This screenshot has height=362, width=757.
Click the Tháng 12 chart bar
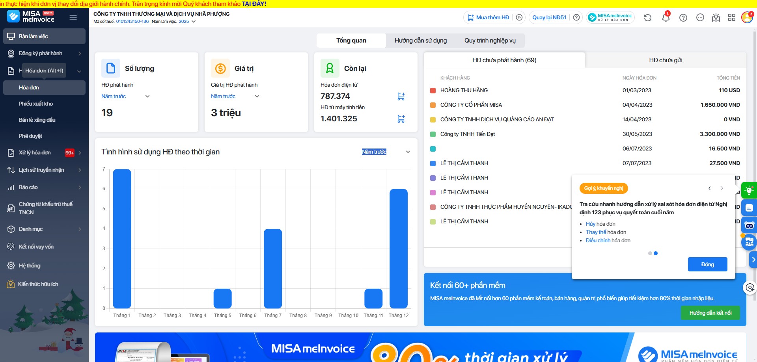(399, 249)
